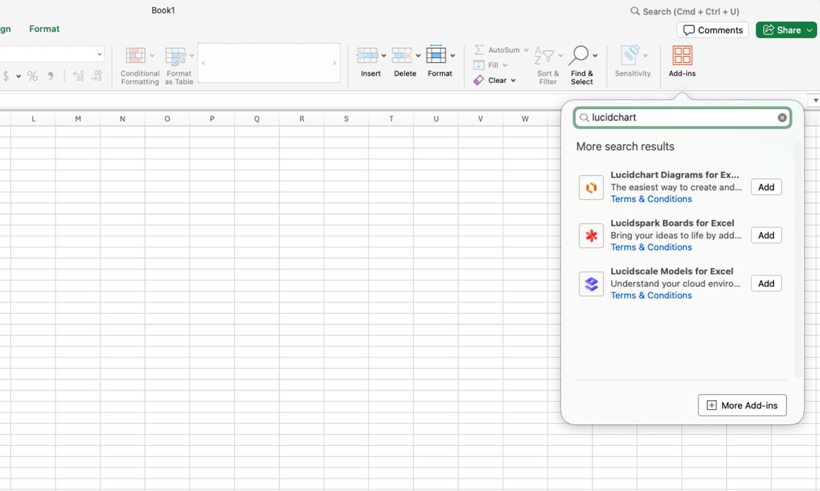Select the Lucidchart Diagrams app icon
The width and height of the screenshot is (820, 491).
coord(591,187)
